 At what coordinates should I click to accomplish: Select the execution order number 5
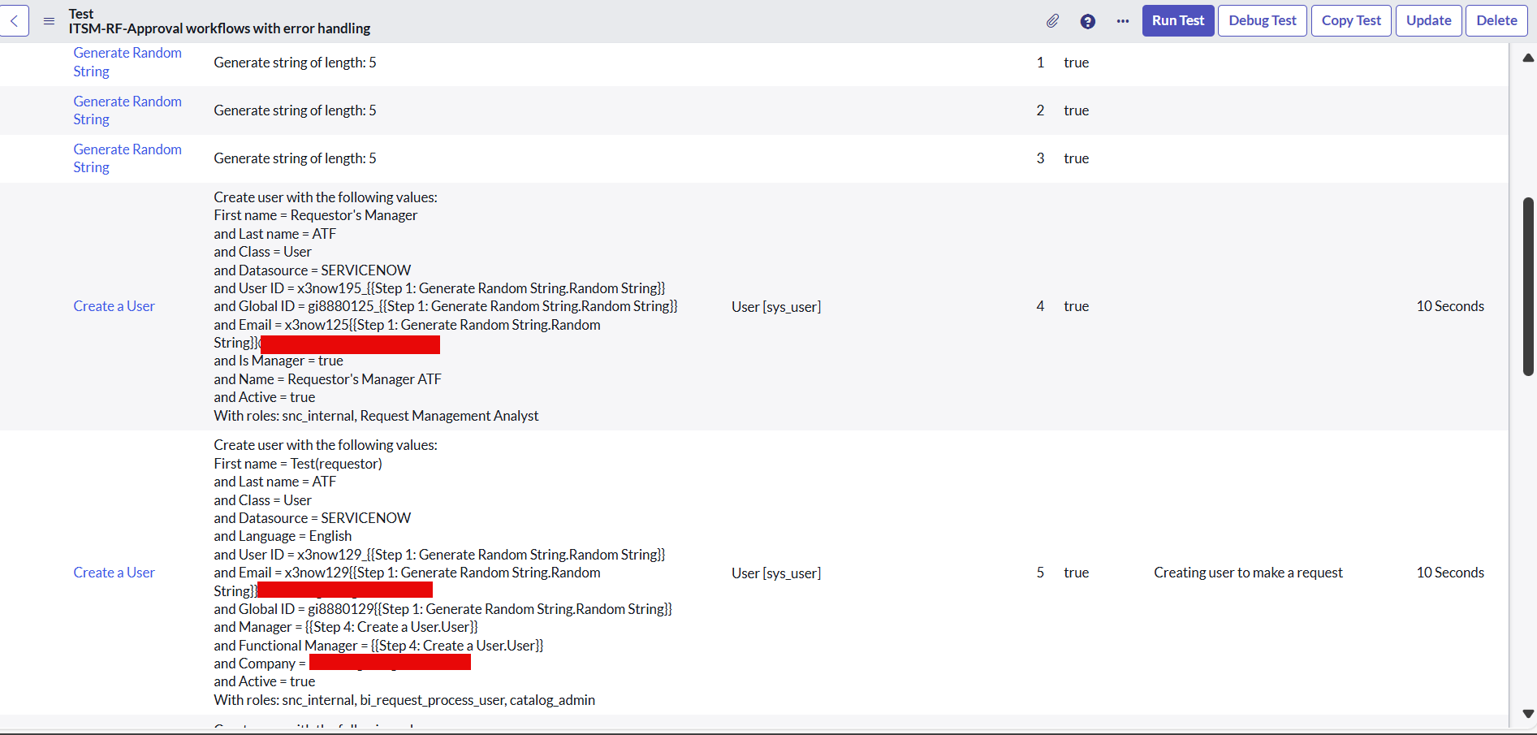click(1040, 573)
